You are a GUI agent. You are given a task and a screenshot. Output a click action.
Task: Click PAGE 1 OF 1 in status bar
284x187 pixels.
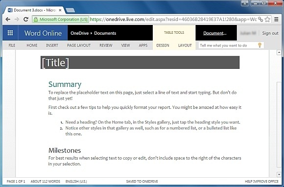coord(16,182)
